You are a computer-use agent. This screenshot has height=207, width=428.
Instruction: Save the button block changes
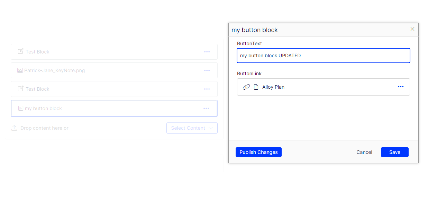coord(395,152)
